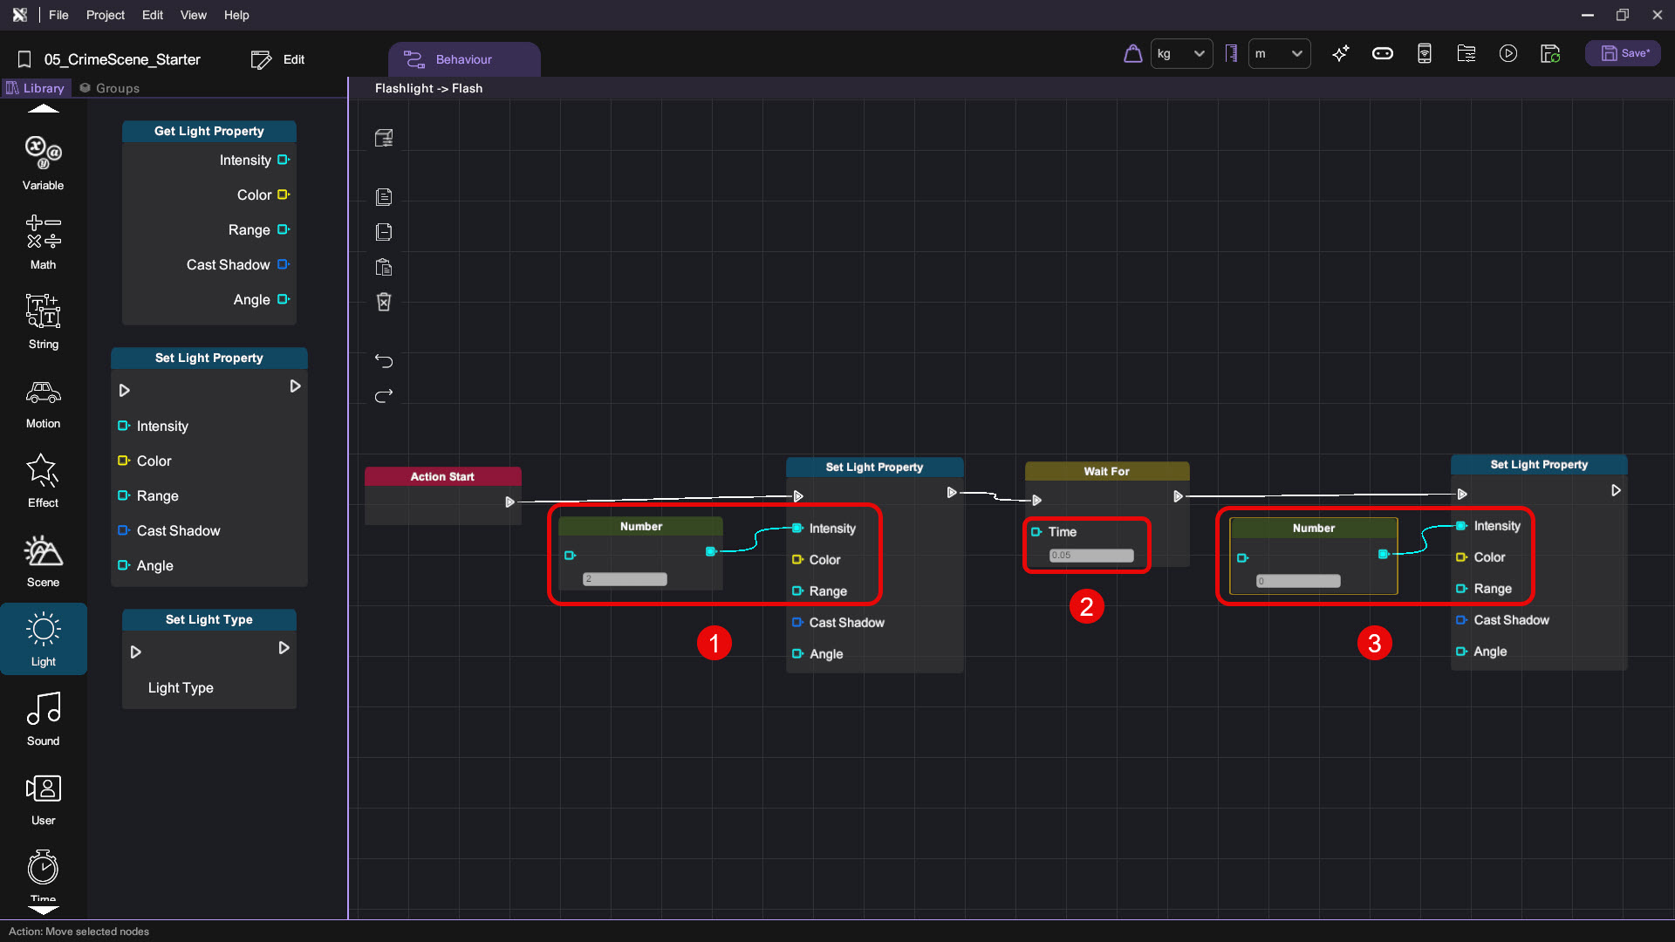Click the trash delete icon in canvas toolbar
The image size is (1675, 942).
pos(384,302)
